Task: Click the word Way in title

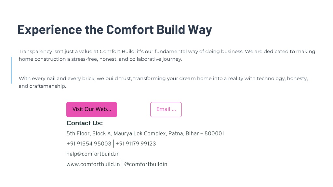Action: click(x=200, y=30)
